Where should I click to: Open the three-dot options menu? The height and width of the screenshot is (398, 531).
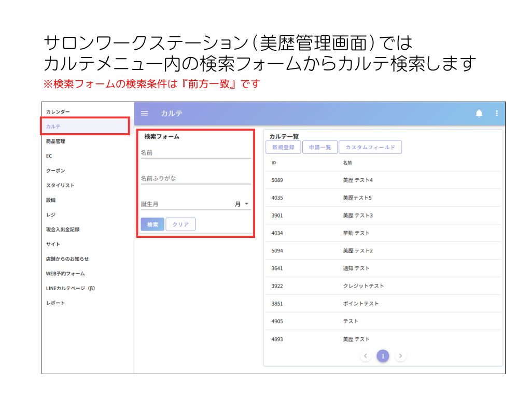(x=496, y=113)
